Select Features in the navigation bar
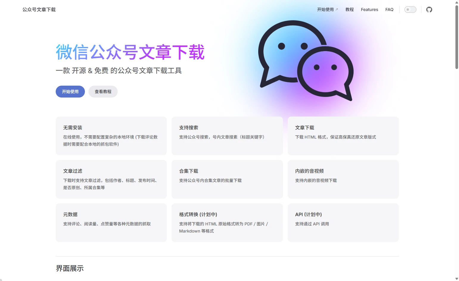Screen dimensions: 459x281 point(369,10)
